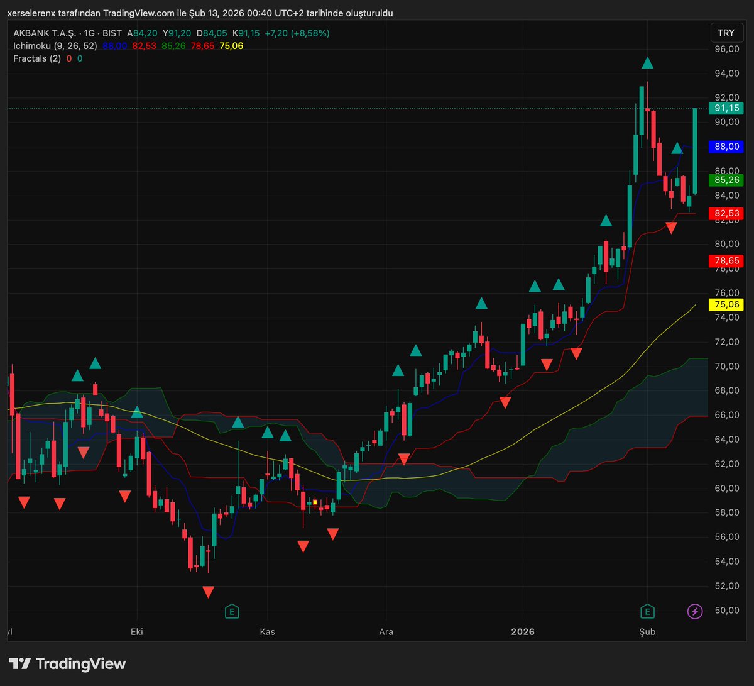This screenshot has width=754, height=686.
Task: Open the TRY currency selector
Action: click(726, 33)
